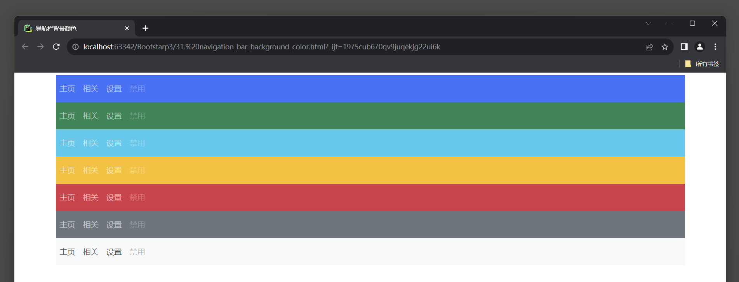739x282 pixels.
Task: Click 禁用 in the blue navbar
Action: click(137, 89)
